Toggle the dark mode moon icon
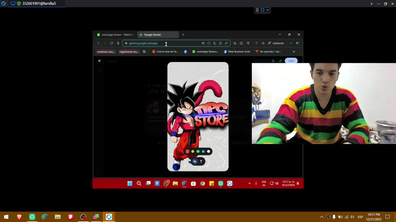Image resolution: width=396 pixels, height=222 pixels. [215, 43]
